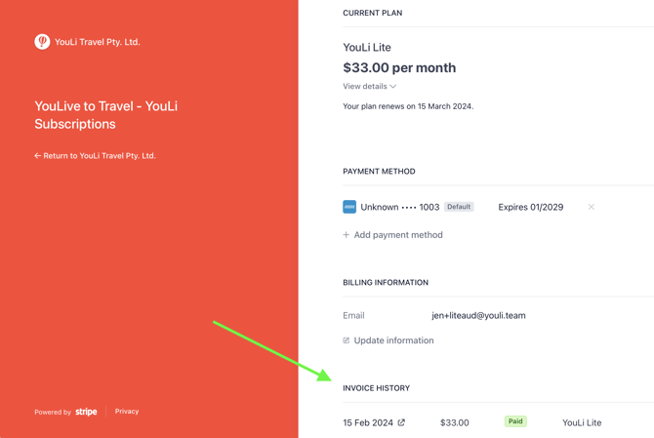Select the Unknown •••• 1003 payment method
Image resolution: width=654 pixels, height=438 pixels.
(400, 207)
